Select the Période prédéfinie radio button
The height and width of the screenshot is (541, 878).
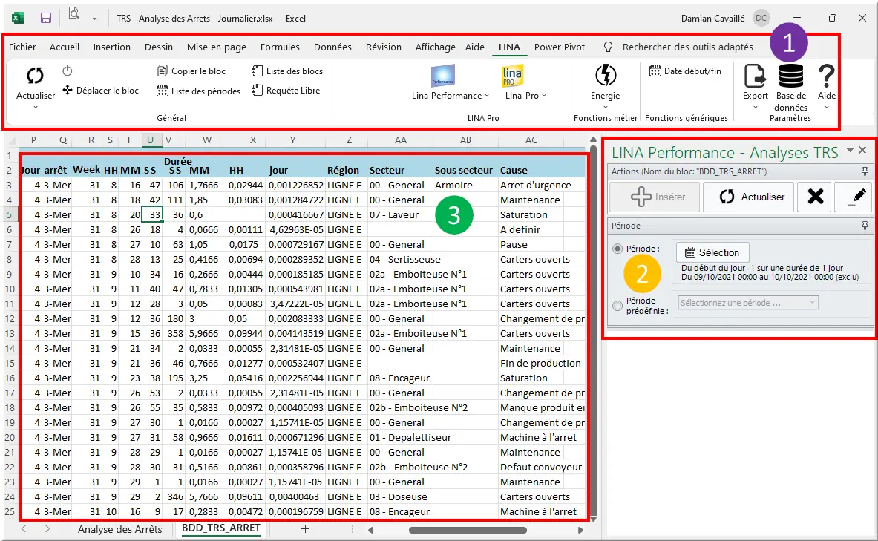pyautogui.click(x=617, y=306)
